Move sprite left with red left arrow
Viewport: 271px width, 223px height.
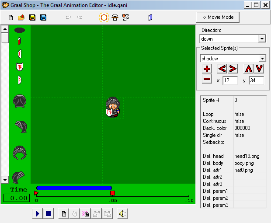(x=222, y=69)
